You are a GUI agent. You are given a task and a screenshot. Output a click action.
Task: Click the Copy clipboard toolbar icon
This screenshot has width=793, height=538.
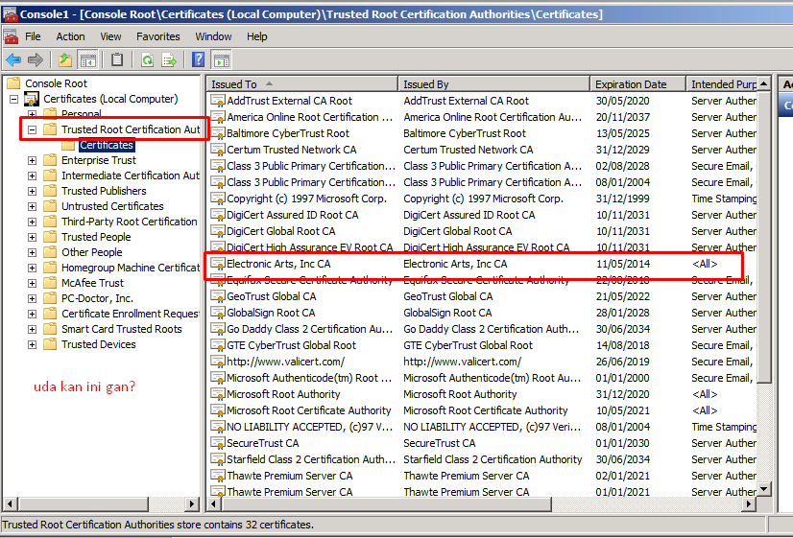coord(117,60)
